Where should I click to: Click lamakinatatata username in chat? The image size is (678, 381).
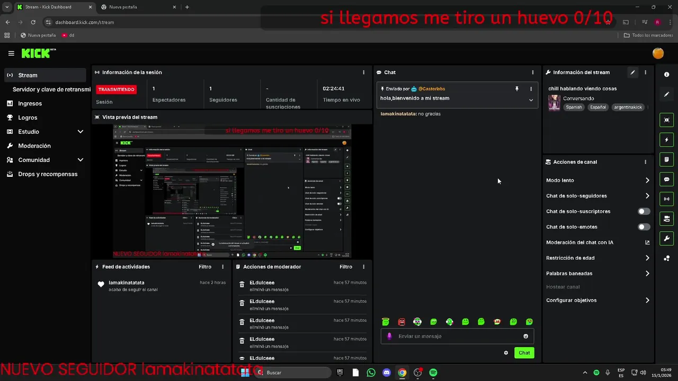click(x=398, y=114)
